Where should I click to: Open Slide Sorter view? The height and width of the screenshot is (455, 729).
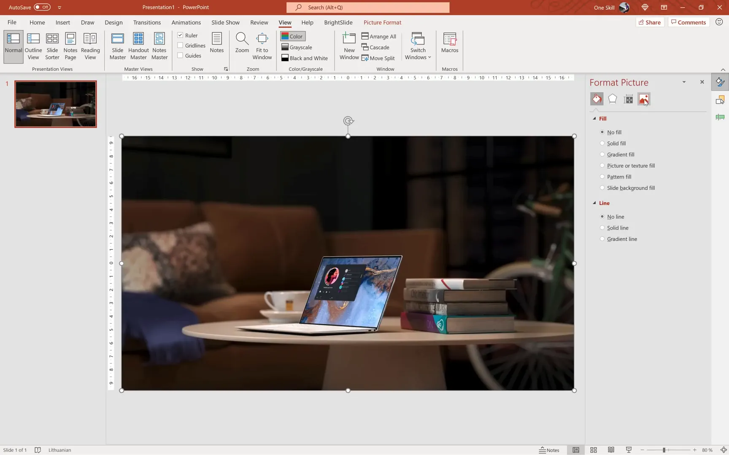pos(52,46)
